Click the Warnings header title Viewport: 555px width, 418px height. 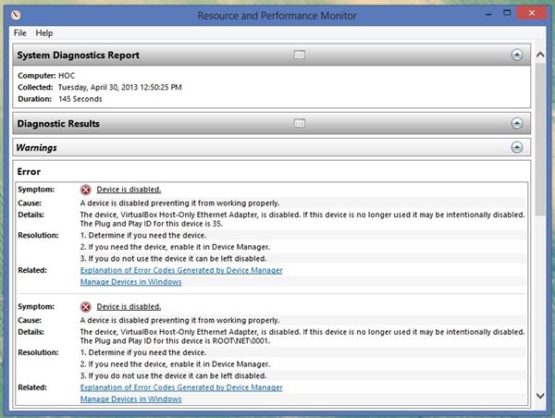36,148
